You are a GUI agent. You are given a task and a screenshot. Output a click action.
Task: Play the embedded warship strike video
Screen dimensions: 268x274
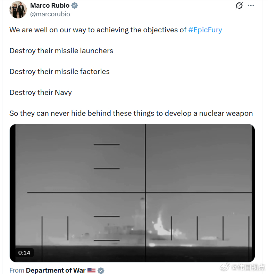tap(132, 193)
